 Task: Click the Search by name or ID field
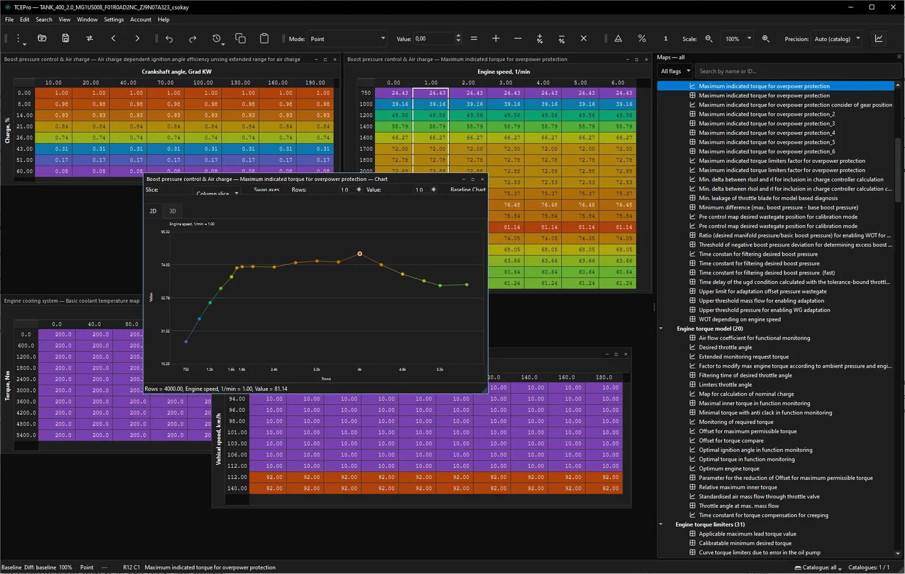tap(798, 71)
